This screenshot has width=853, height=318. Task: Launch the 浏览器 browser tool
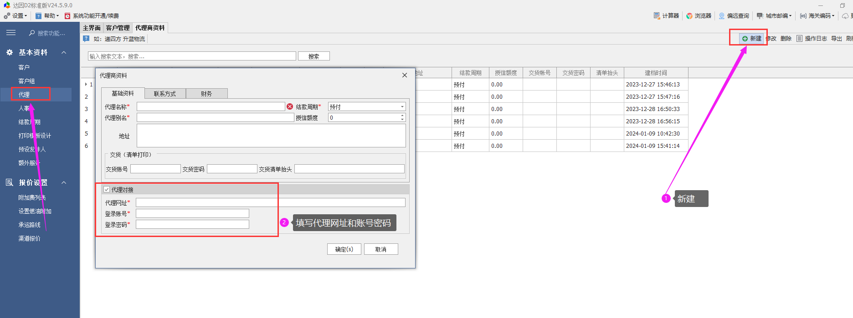click(x=699, y=15)
